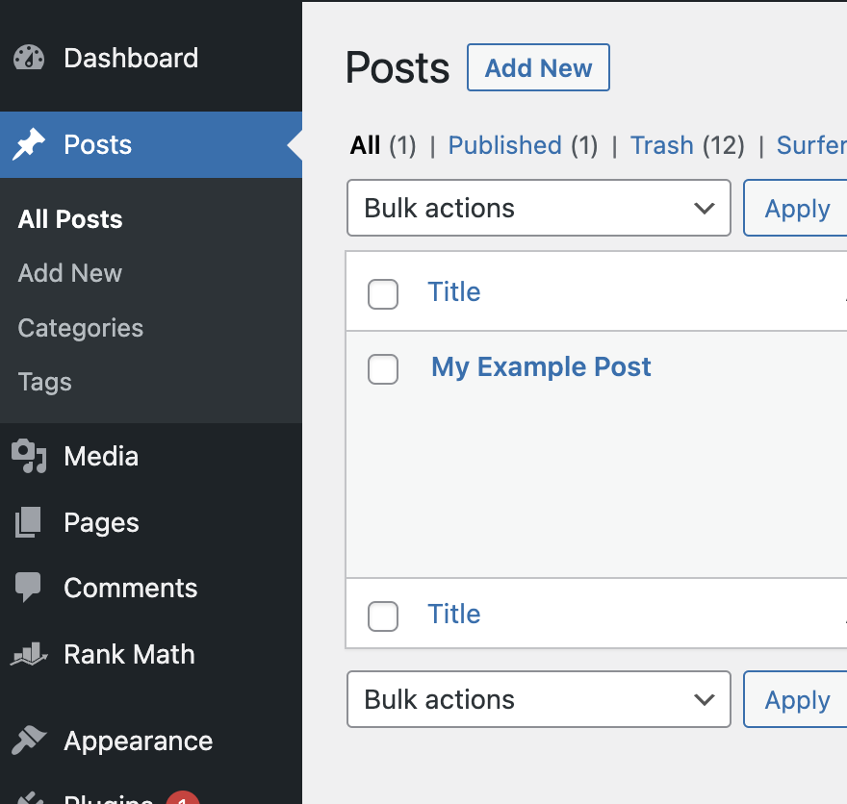847x804 pixels.
Task: Tick the My Example Post checkbox
Action: 383,369
